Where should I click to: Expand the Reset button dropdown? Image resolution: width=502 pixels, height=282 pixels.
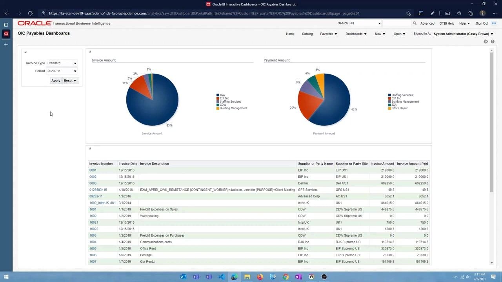click(x=75, y=81)
